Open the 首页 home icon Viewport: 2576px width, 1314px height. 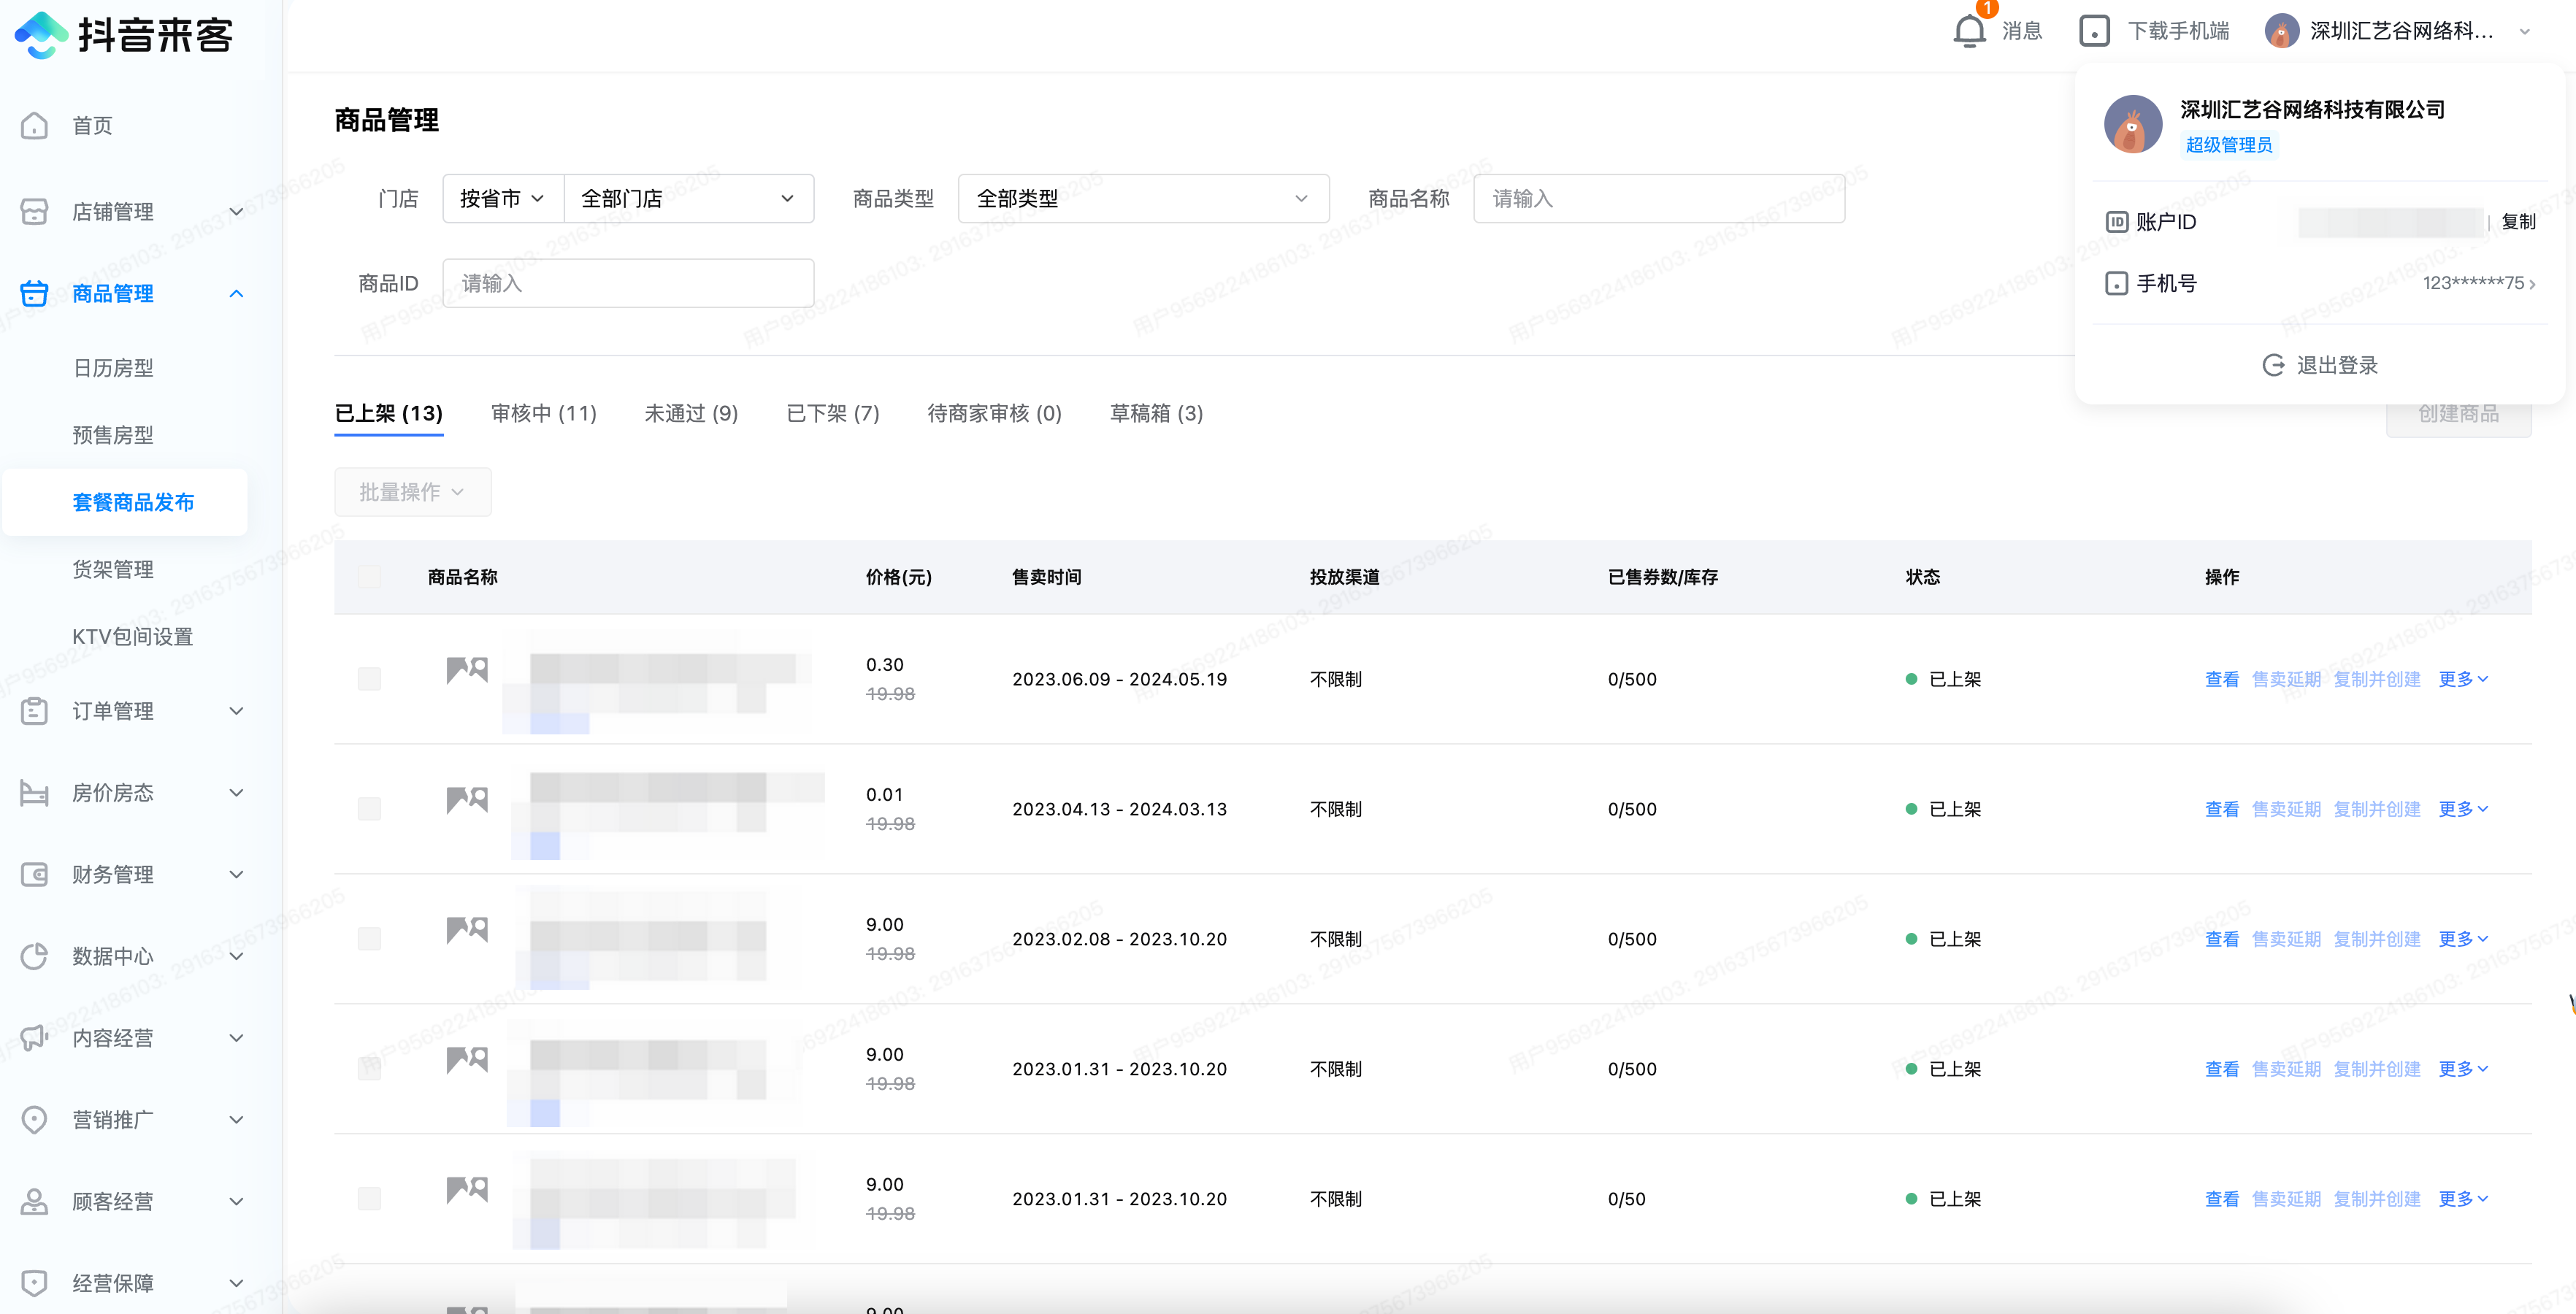[34, 125]
